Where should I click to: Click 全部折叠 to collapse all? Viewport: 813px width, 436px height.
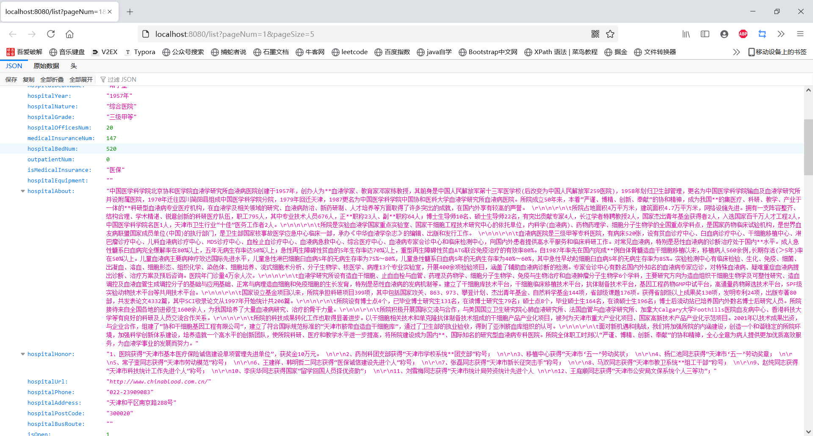point(52,79)
